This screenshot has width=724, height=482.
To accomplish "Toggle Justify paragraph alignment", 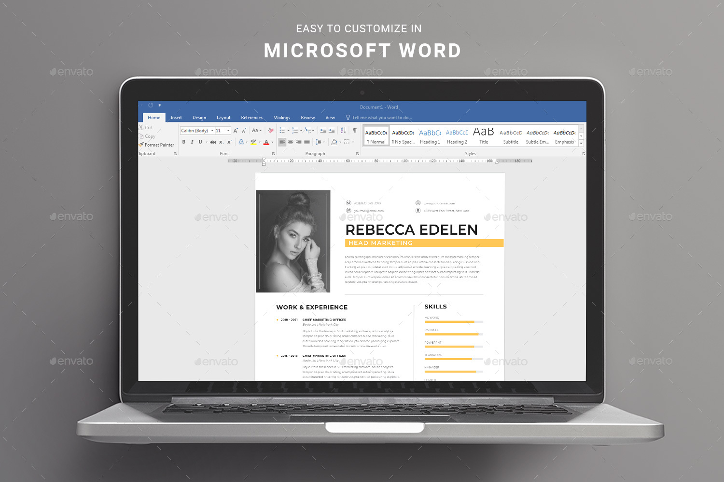I will tap(307, 142).
